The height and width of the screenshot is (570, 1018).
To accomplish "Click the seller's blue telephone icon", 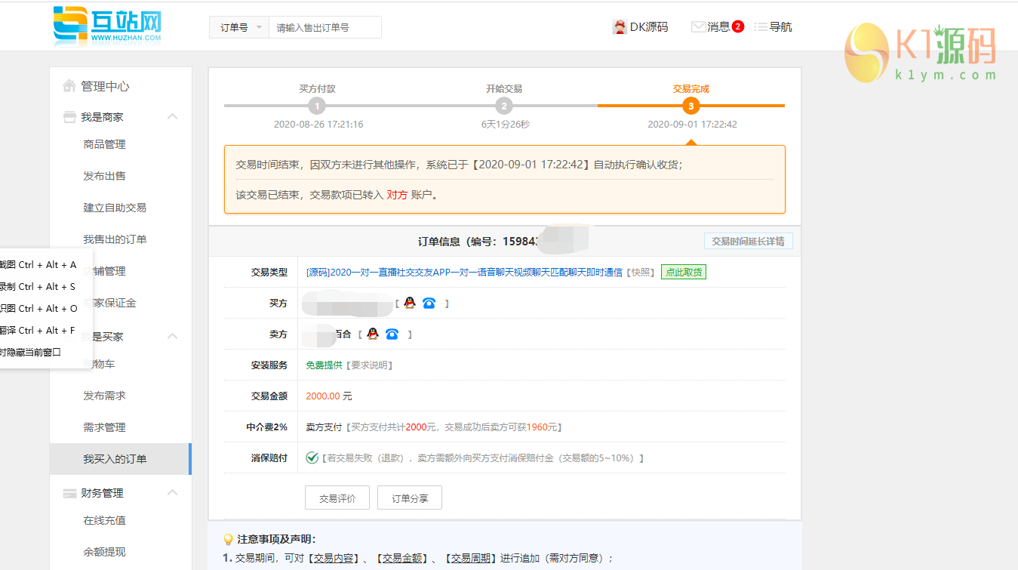I will coord(392,334).
